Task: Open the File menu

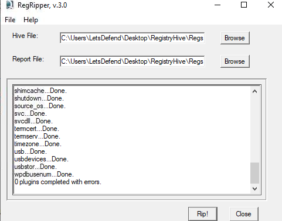Action: coord(10,20)
